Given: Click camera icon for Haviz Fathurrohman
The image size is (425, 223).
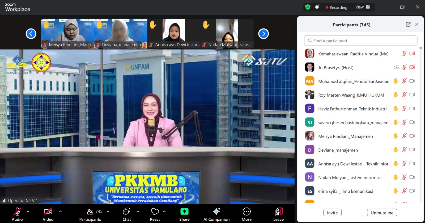Looking at the screenshot, I should click(412, 109).
